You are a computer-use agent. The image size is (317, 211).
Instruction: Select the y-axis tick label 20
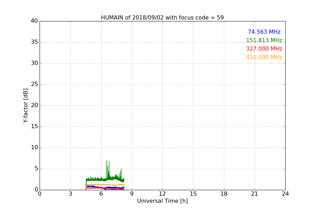pos(34,105)
